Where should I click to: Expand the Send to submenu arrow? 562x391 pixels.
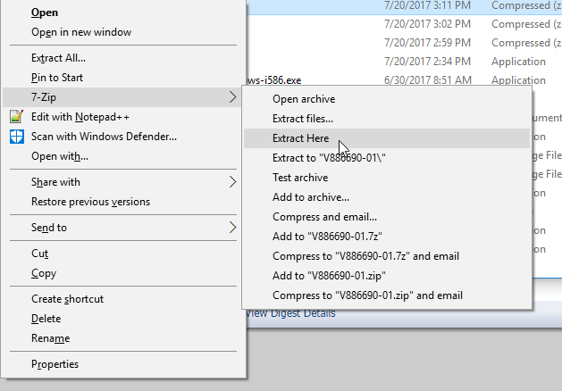232,228
